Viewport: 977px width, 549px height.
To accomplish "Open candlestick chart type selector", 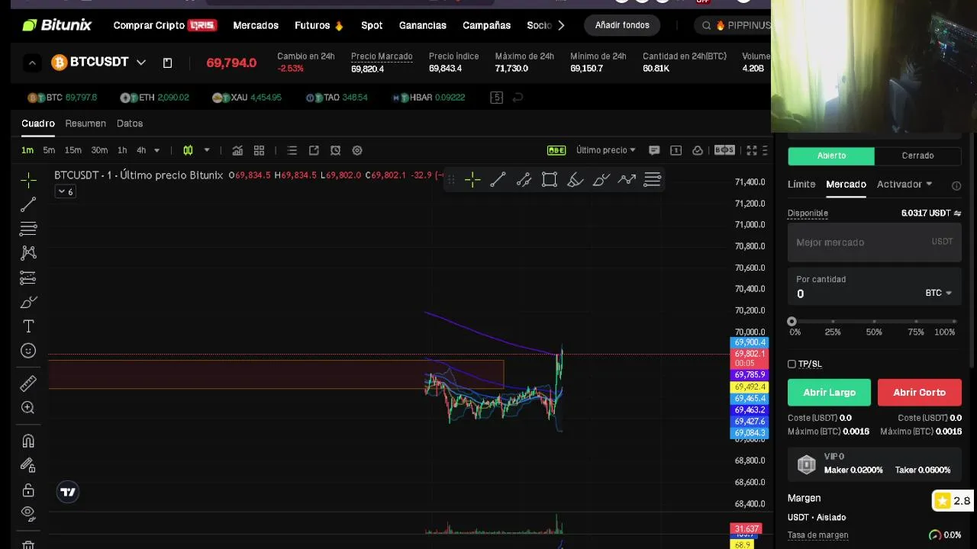I will (188, 150).
